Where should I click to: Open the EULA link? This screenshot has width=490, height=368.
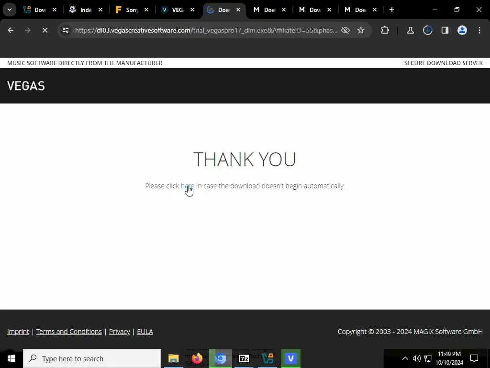(x=145, y=332)
